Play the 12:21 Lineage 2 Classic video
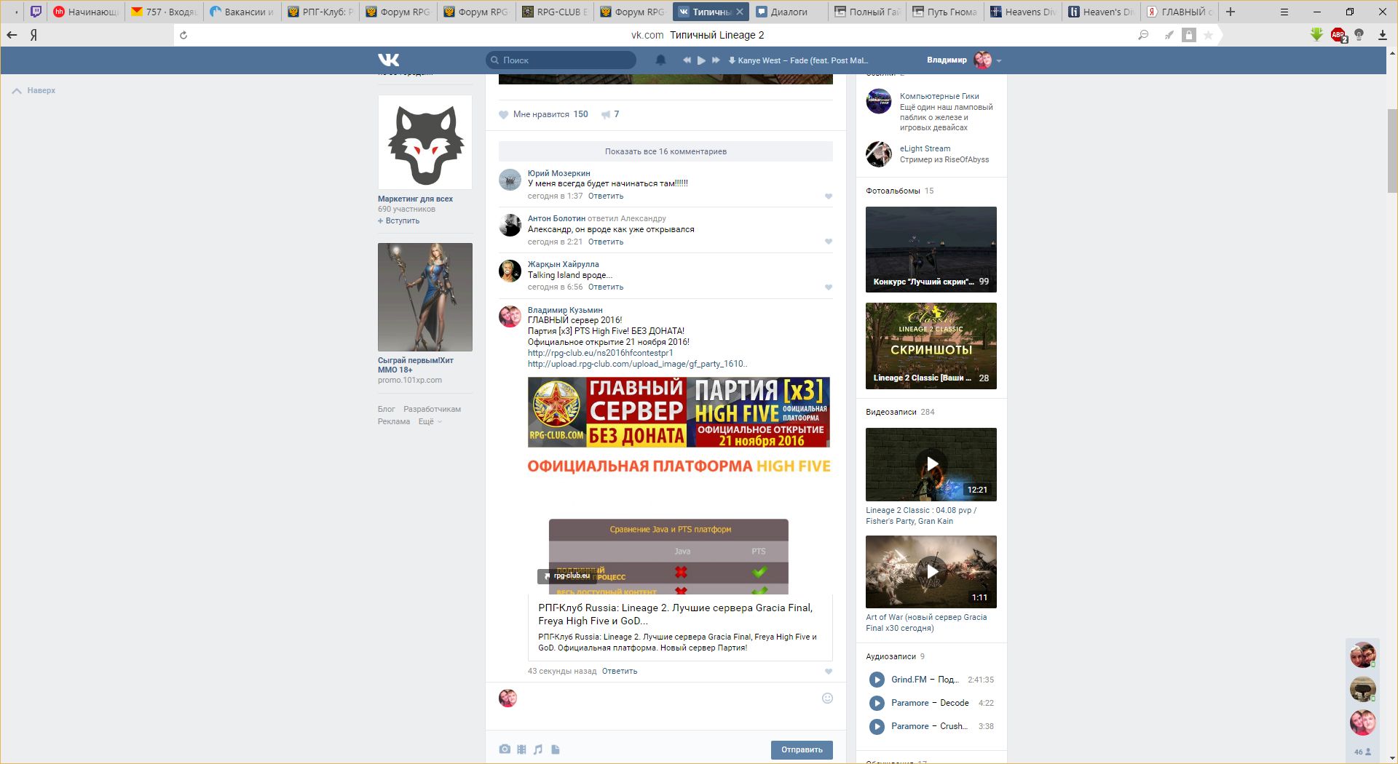 coord(931,464)
